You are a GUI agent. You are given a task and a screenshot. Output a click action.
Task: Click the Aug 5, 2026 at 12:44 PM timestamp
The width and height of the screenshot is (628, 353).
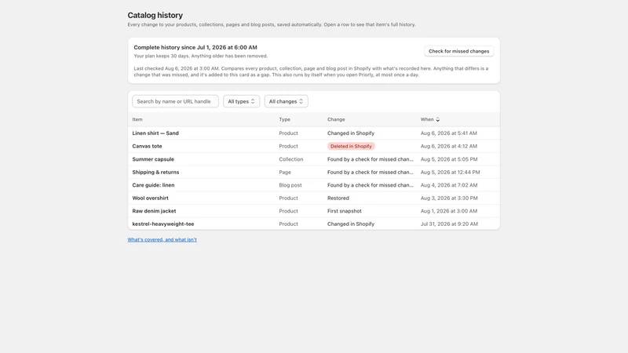(x=450, y=172)
